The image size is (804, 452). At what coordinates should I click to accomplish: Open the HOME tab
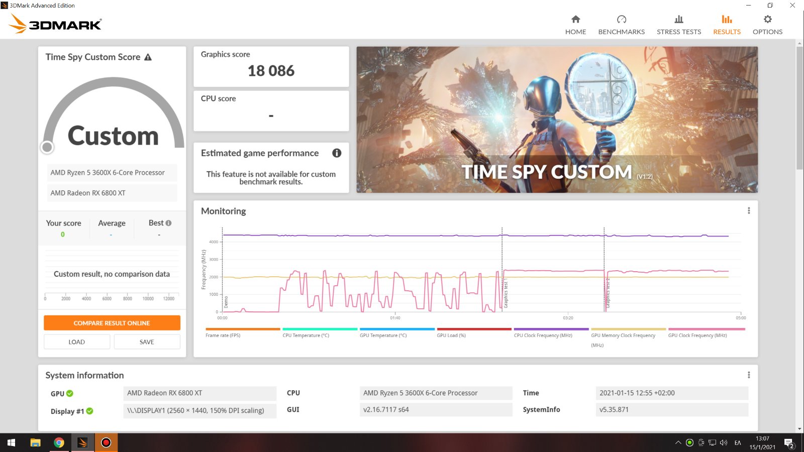(575, 25)
